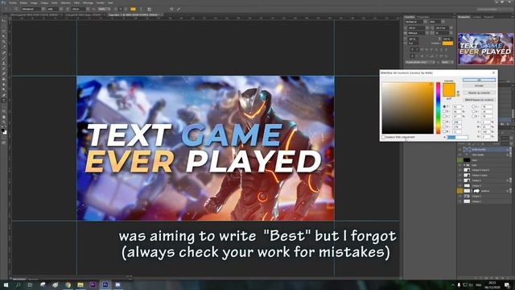Collapse effects on second text layer
Viewport: 515px width, 290px height.
(x=511, y=155)
